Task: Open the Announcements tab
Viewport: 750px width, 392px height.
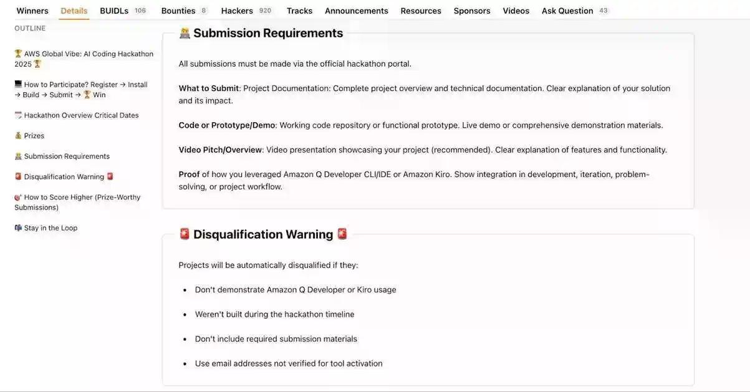Action: pyautogui.click(x=356, y=11)
